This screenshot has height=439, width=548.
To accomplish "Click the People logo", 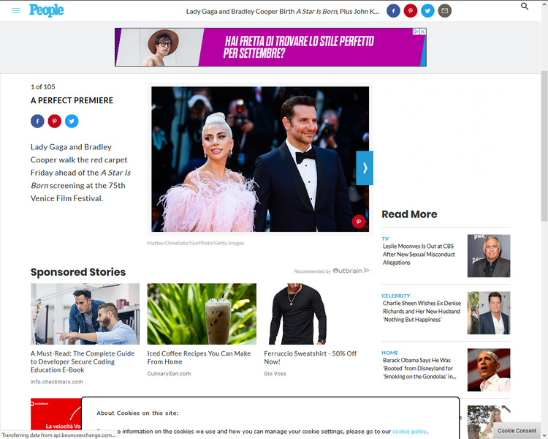I will point(46,10).
